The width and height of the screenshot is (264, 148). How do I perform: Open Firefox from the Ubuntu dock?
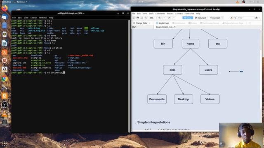[x=5, y=8]
